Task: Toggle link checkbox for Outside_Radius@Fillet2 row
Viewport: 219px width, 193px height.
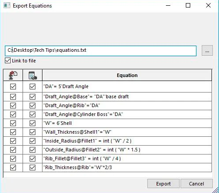Action: tap(32, 150)
